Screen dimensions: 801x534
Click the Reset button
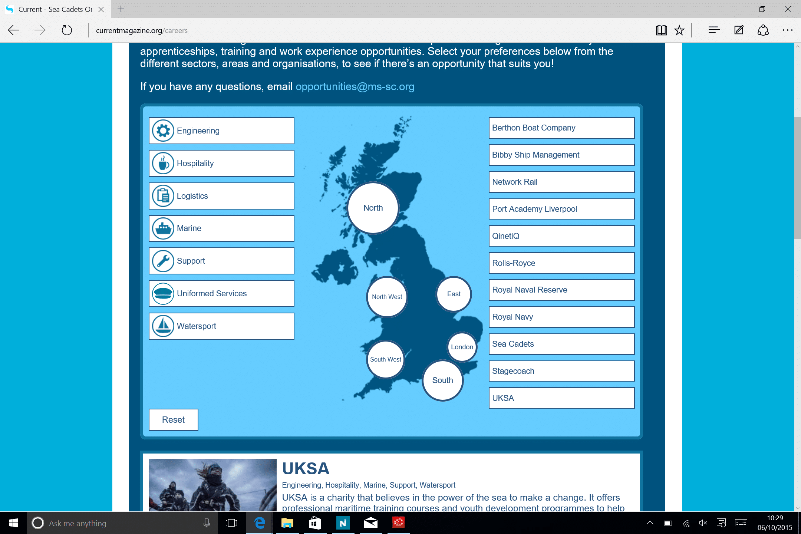(x=173, y=419)
